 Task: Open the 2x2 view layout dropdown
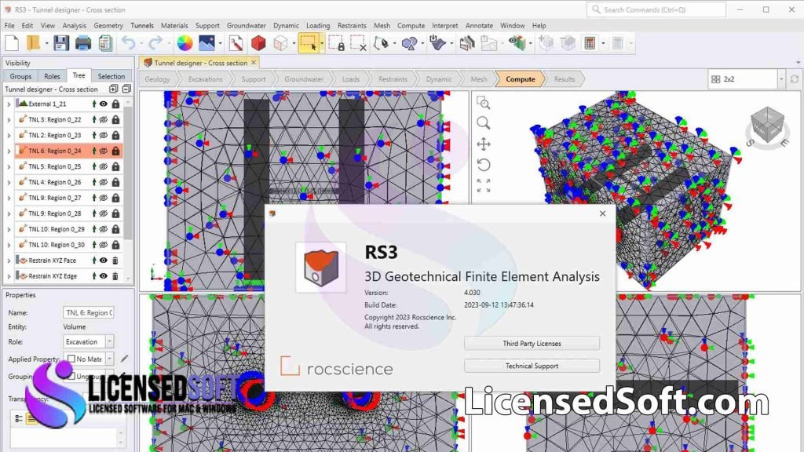coord(781,79)
